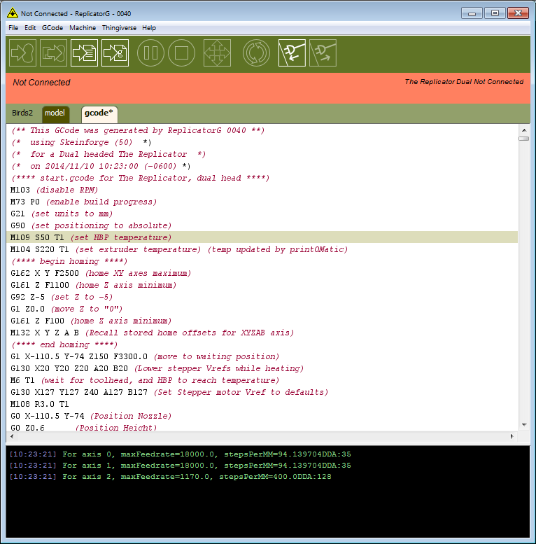The image size is (536, 544).
Task: Open the control panel arrows icon
Action: click(217, 53)
